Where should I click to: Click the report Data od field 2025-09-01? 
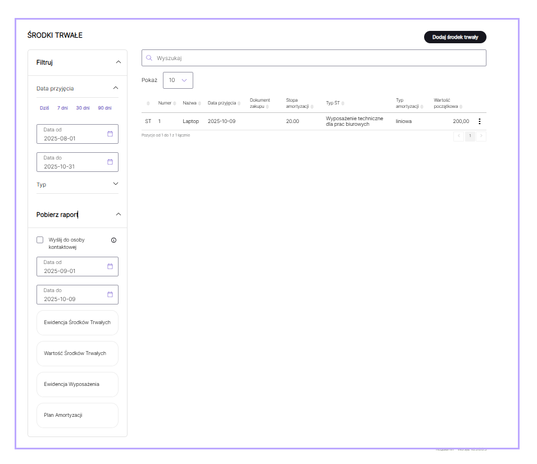pyautogui.click(x=78, y=266)
